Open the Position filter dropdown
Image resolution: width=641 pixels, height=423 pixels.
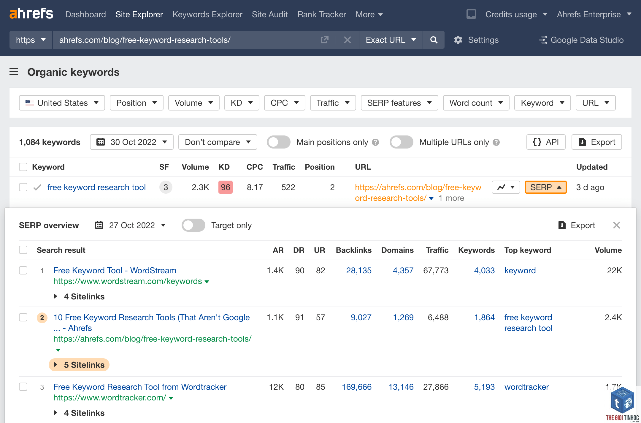click(137, 103)
